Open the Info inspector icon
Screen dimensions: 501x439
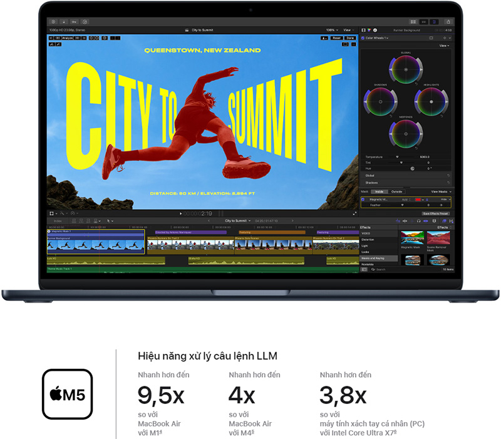pyautogui.click(x=374, y=30)
